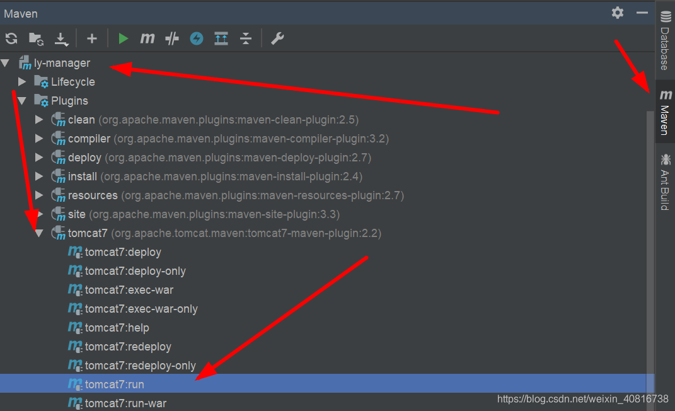Select the ly-manager project
This screenshot has height=411, width=675.
pos(62,63)
